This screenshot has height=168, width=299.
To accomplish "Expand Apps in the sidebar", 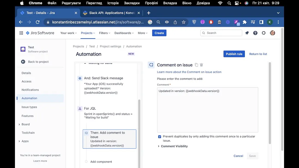I will 19,141.
